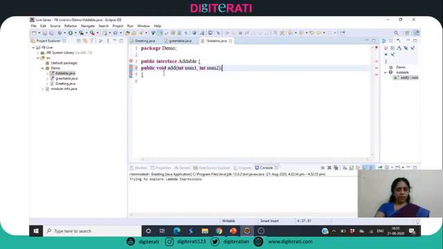443x249 pixels.
Task: Click the filter icon in Project Explorer
Action: tap(92, 41)
